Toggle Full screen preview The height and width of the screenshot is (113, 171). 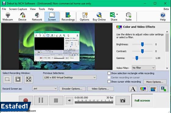pyautogui.click(x=142, y=101)
